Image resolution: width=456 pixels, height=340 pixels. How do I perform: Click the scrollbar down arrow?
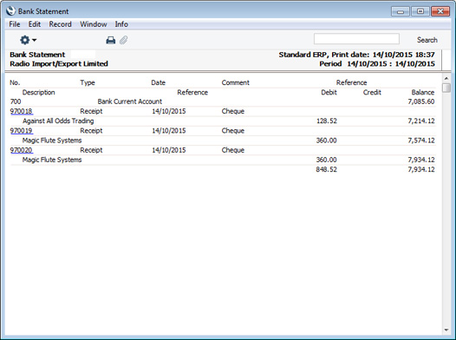point(446,330)
